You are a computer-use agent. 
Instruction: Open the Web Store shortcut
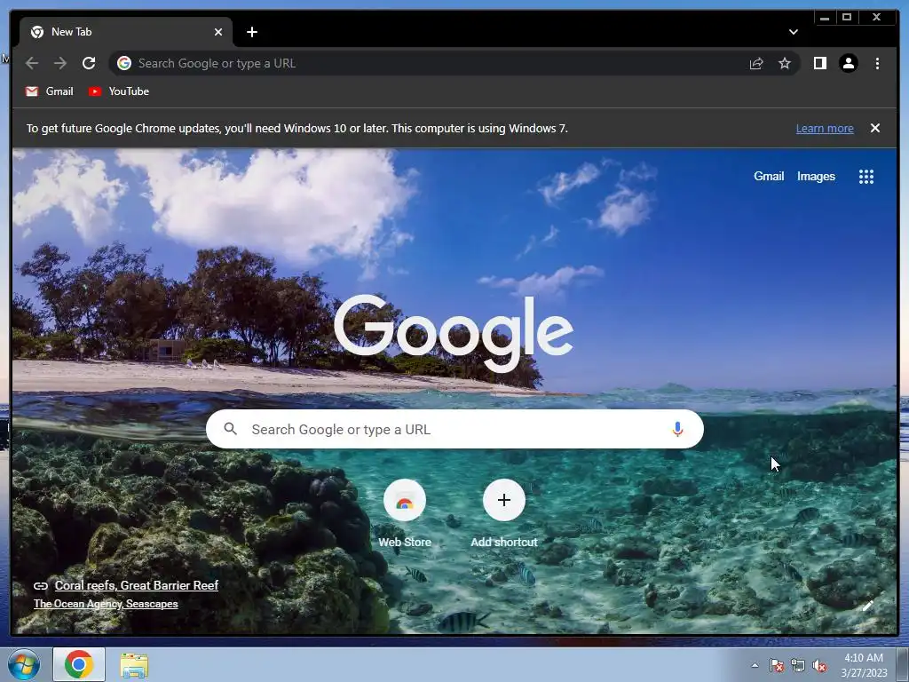point(405,513)
